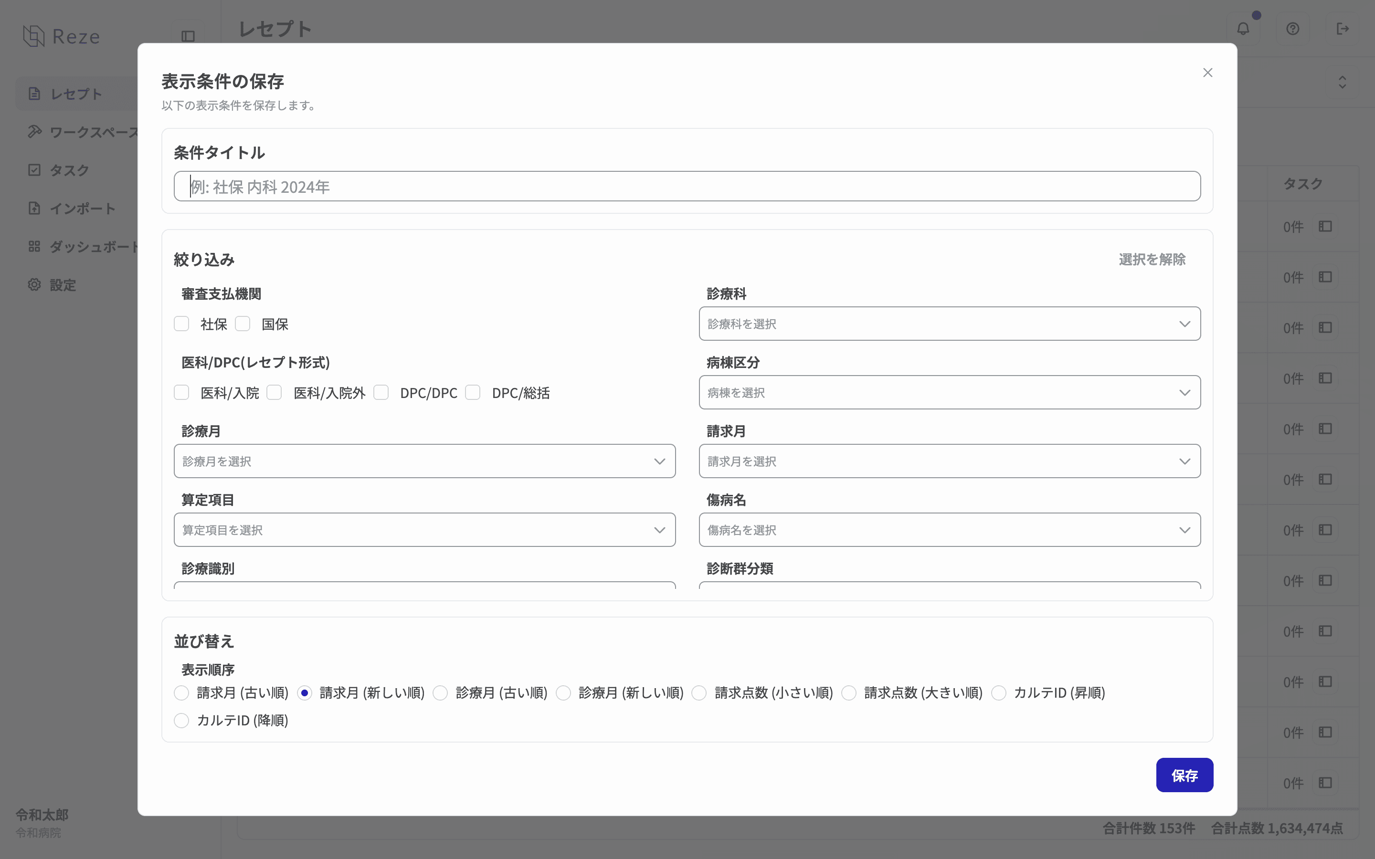Viewport: 1375px width, 859px height.
Task: Open the 診療科を選択 dropdown
Action: coord(950,324)
